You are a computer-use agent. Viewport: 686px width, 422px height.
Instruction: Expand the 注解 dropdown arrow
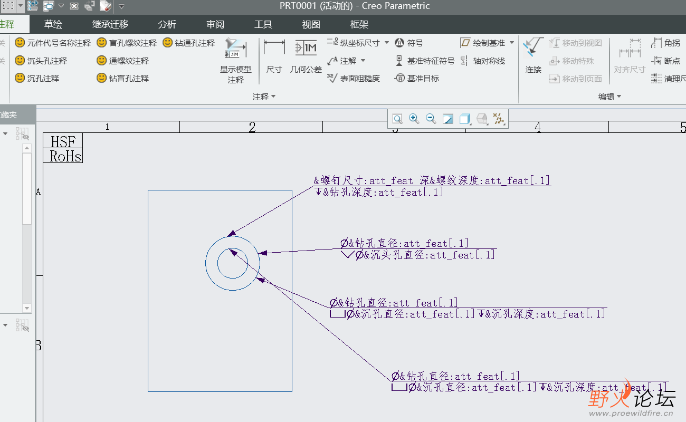(x=363, y=61)
